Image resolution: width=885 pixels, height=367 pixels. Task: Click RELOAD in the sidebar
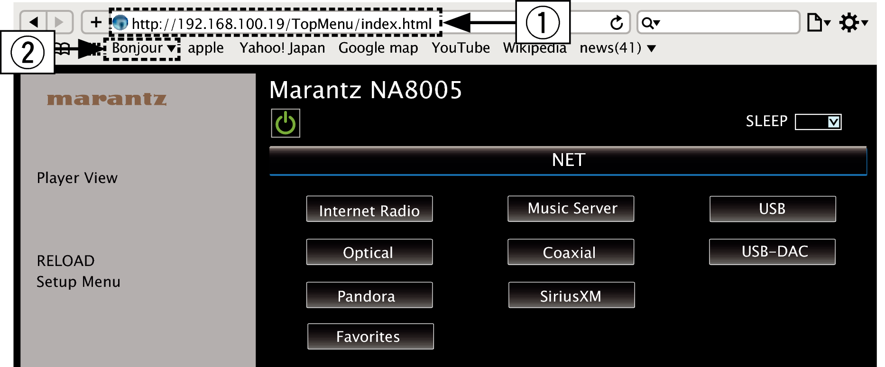click(x=65, y=261)
